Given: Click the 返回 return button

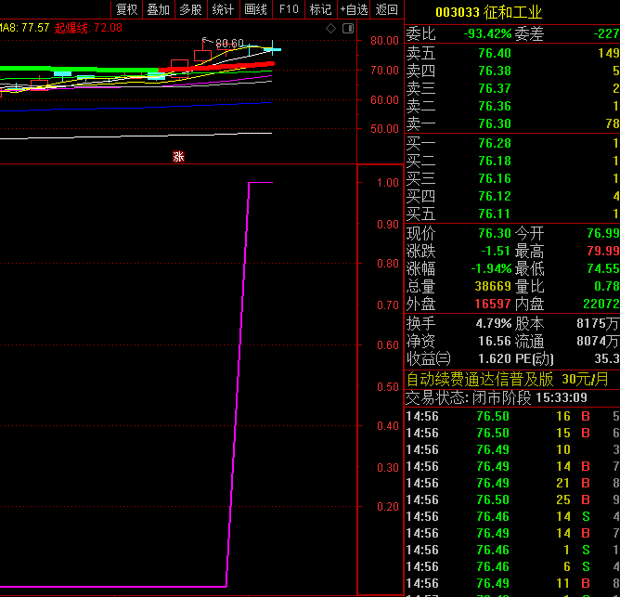Looking at the screenshot, I should (x=386, y=9).
